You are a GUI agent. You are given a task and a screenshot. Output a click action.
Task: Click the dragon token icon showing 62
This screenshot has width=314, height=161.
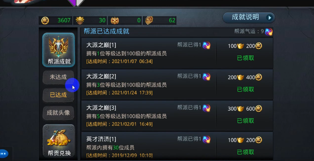(x=149, y=20)
